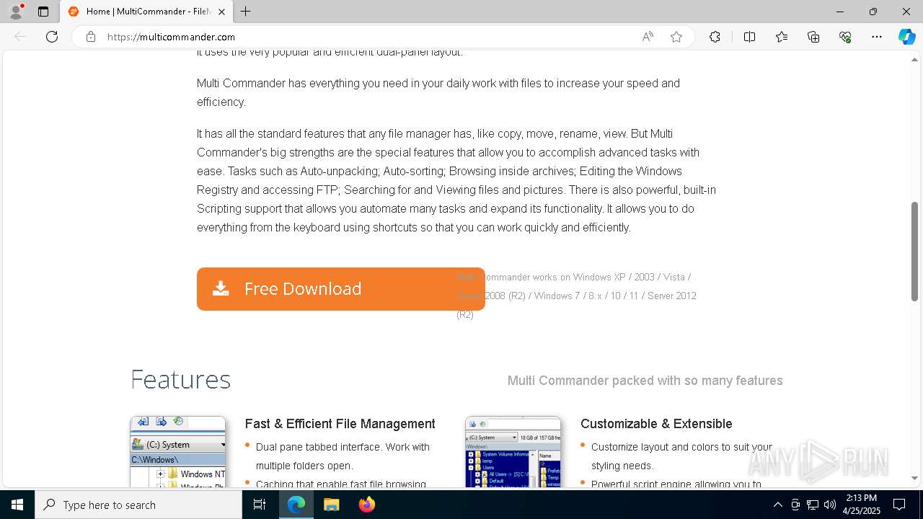Open Browser essentials heart icon

[x=845, y=37]
